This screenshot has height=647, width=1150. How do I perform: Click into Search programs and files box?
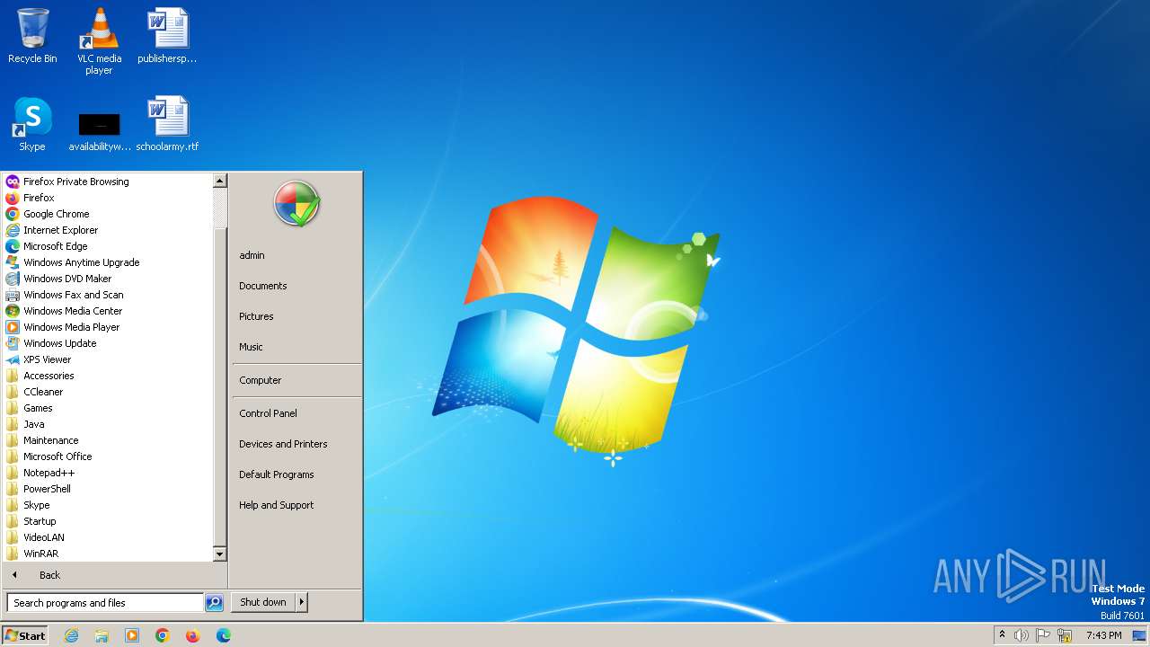click(105, 603)
